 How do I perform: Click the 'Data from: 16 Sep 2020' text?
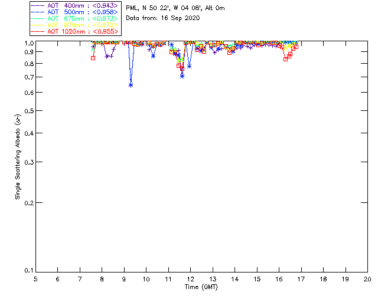163,18
